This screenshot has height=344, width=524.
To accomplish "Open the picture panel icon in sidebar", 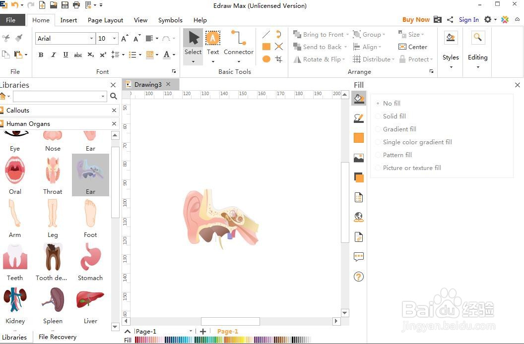I will (359, 158).
